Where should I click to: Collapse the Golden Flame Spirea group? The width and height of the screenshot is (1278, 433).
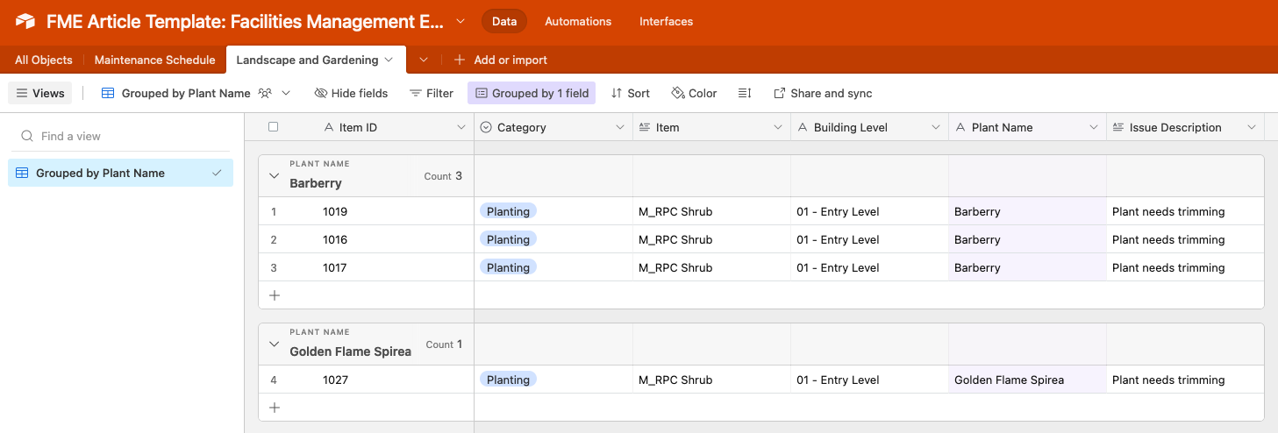275,344
